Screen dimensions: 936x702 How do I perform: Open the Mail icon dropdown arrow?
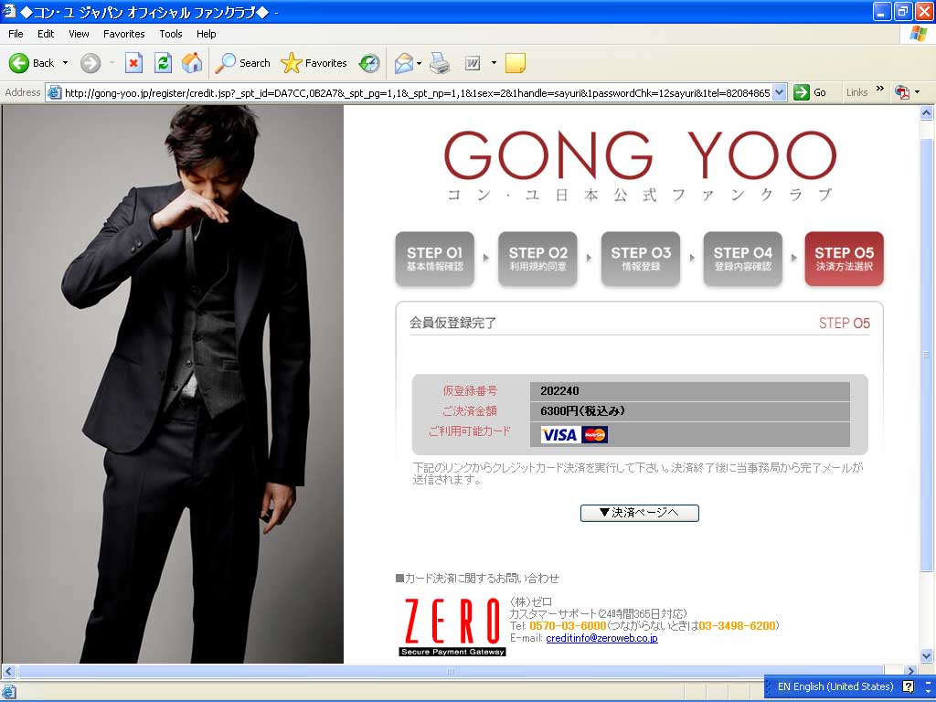click(x=419, y=63)
